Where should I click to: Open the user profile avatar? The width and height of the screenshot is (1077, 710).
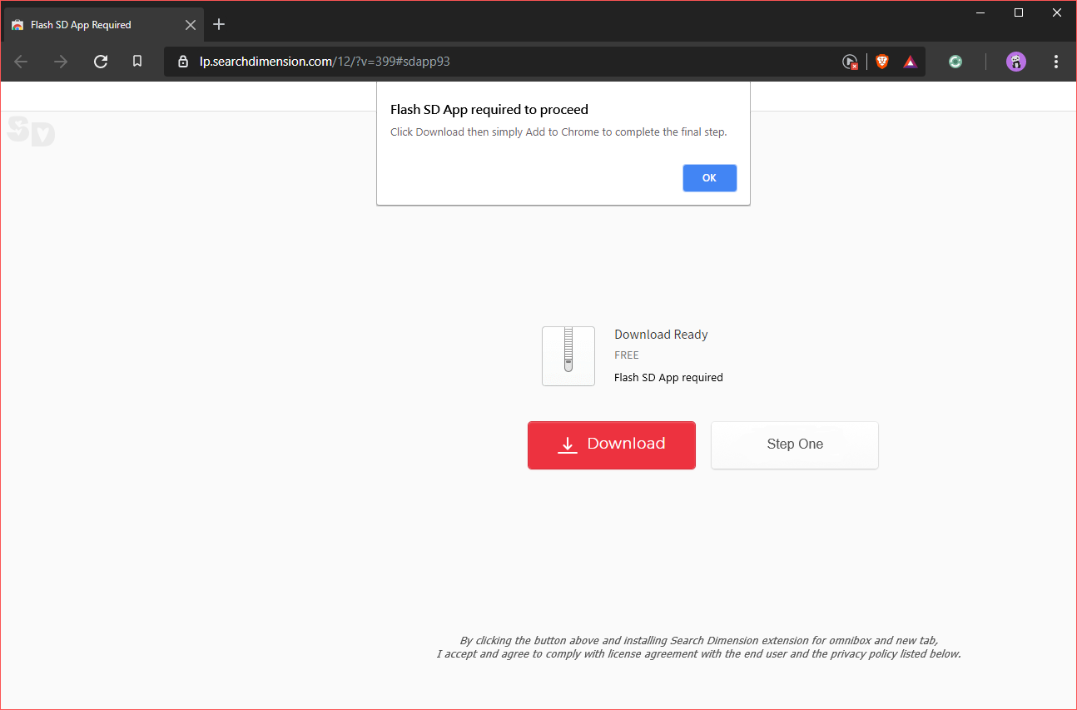pos(1015,62)
